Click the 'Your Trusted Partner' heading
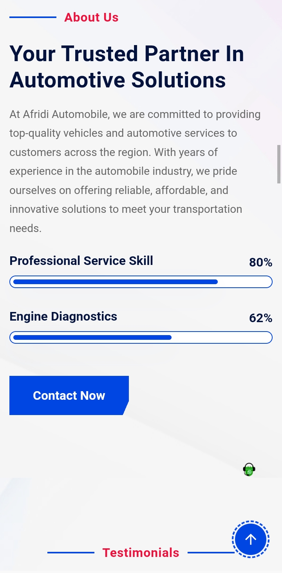The width and height of the screenshot is (282, 573). (x=127, y=67)
